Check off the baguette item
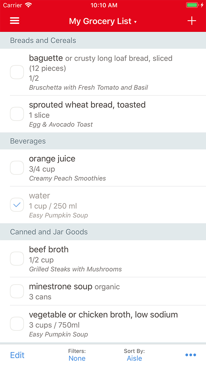The image size is (206, 366). [x=17, y=72]
